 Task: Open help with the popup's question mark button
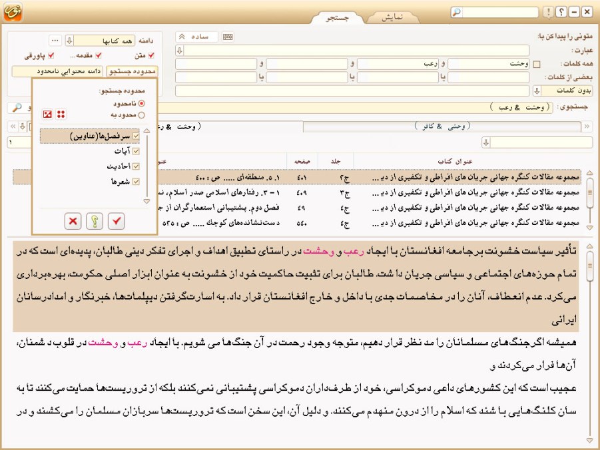95,221
